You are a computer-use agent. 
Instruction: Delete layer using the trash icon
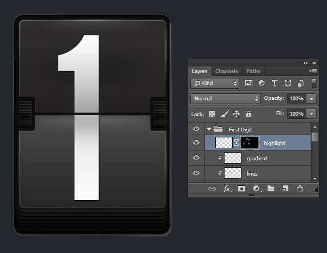pyautogui.click(x=300, y=189)
